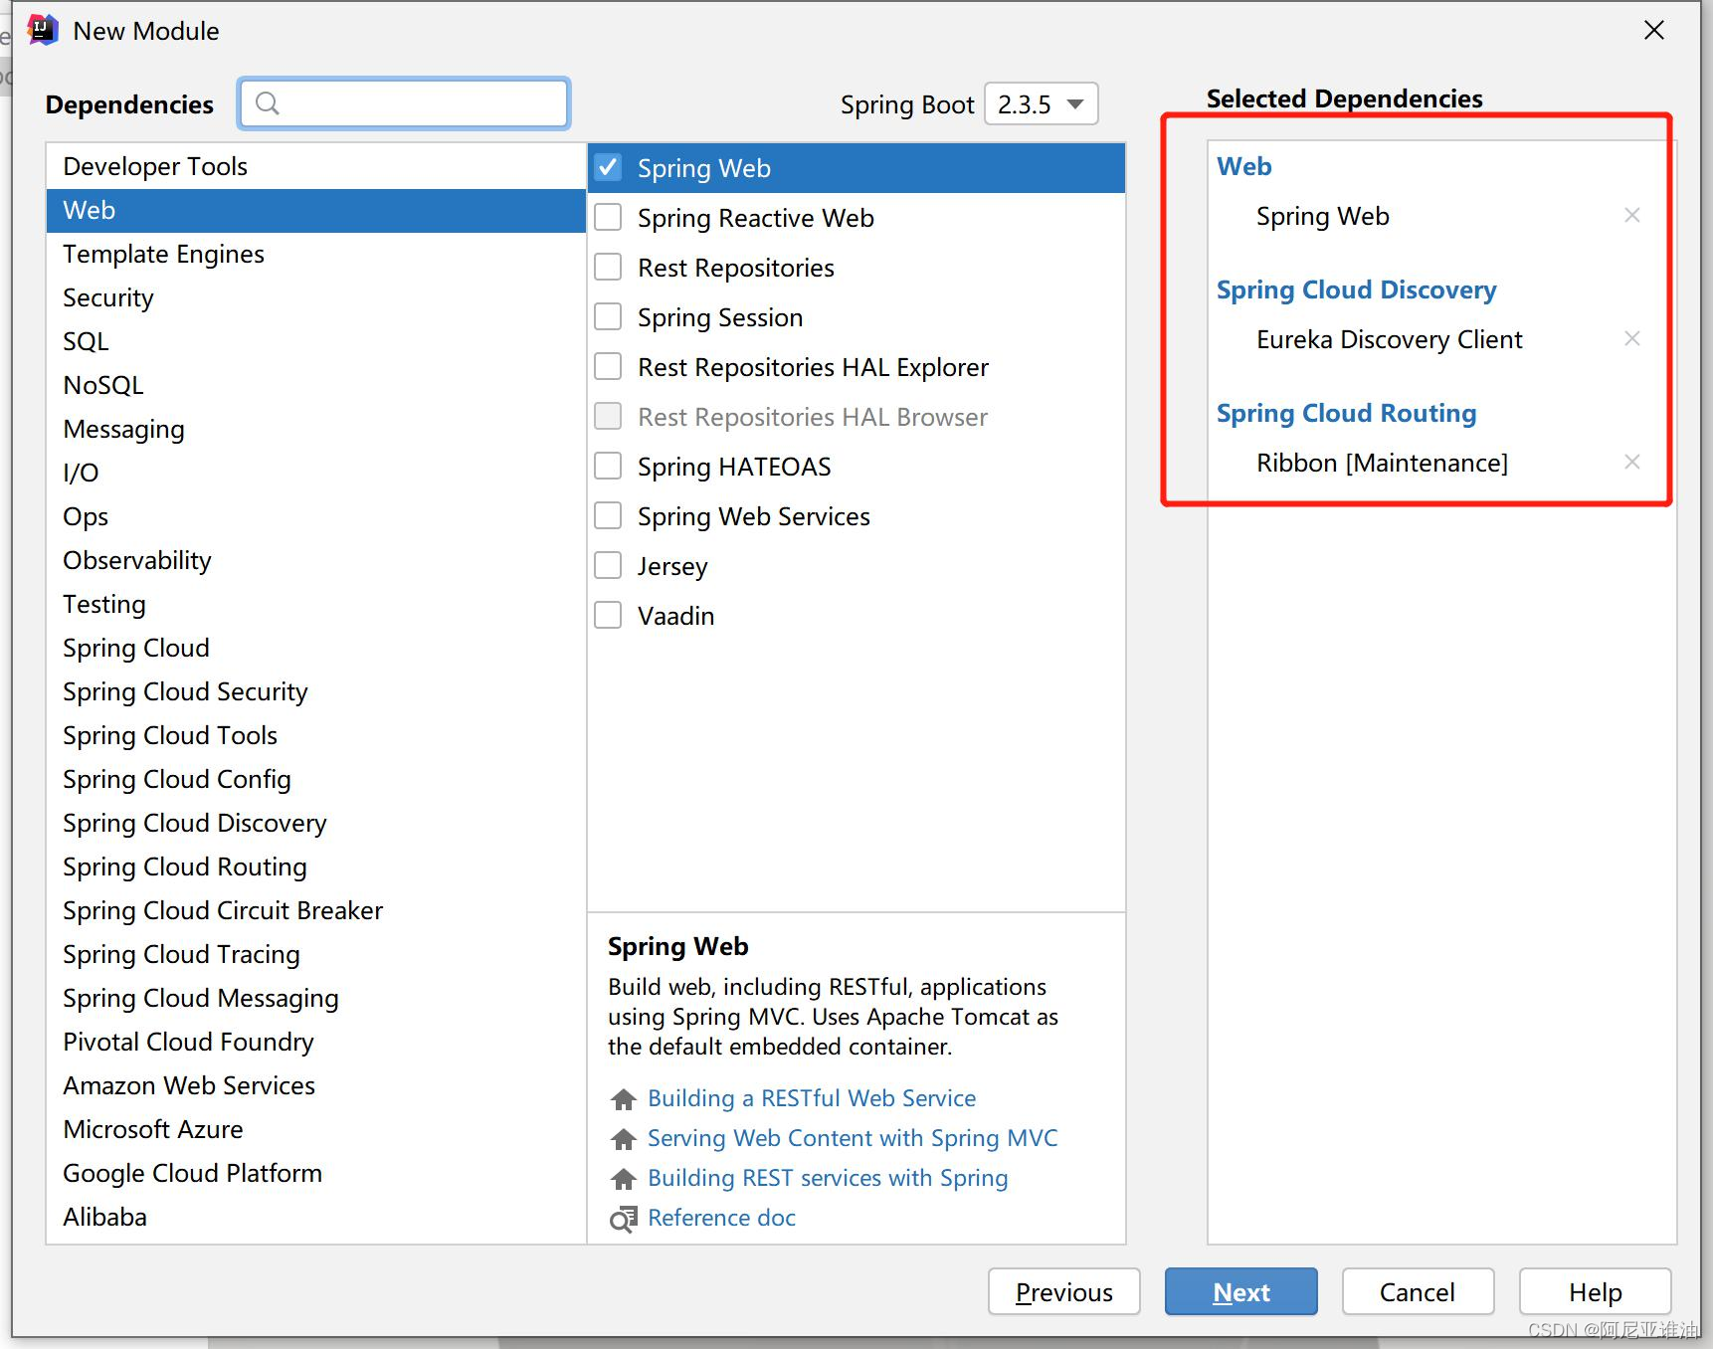The height and width of the screenshot is (1349, 1713).
Task: Open Google Cloud Platform category
Action: [316, 1173]
